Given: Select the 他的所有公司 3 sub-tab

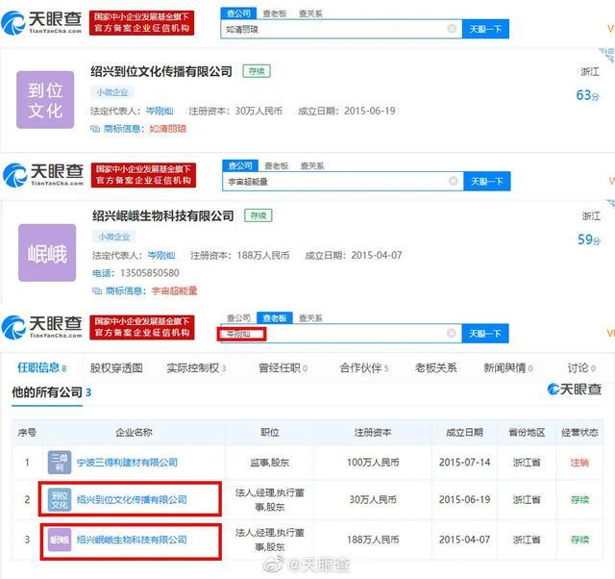Looking at the screenshot, I should (51, 392).
